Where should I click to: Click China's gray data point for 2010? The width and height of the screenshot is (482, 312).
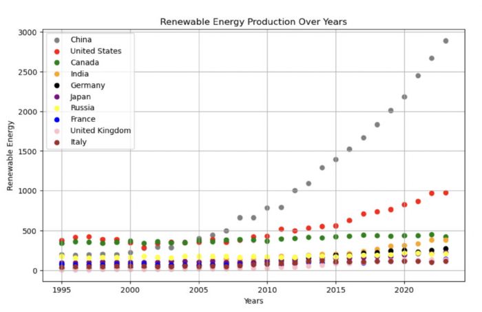pos(267,208)
